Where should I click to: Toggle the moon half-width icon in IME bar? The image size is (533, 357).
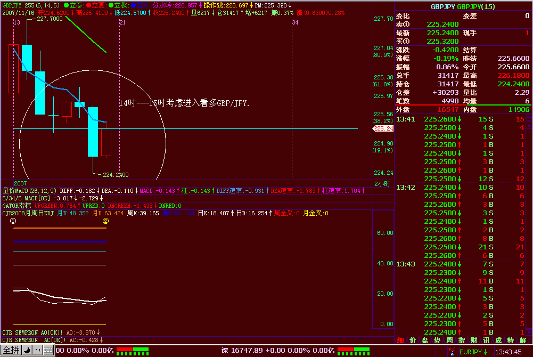pyautogui.click(x=27, y=350)
